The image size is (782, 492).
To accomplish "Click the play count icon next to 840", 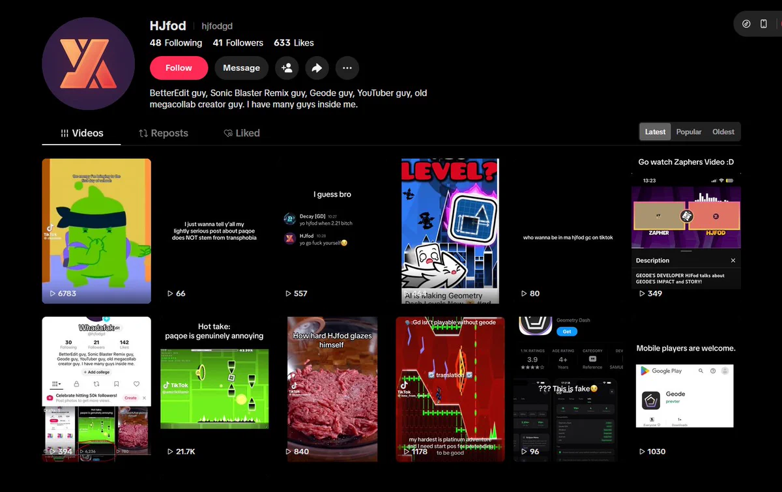I will point(289,452).
